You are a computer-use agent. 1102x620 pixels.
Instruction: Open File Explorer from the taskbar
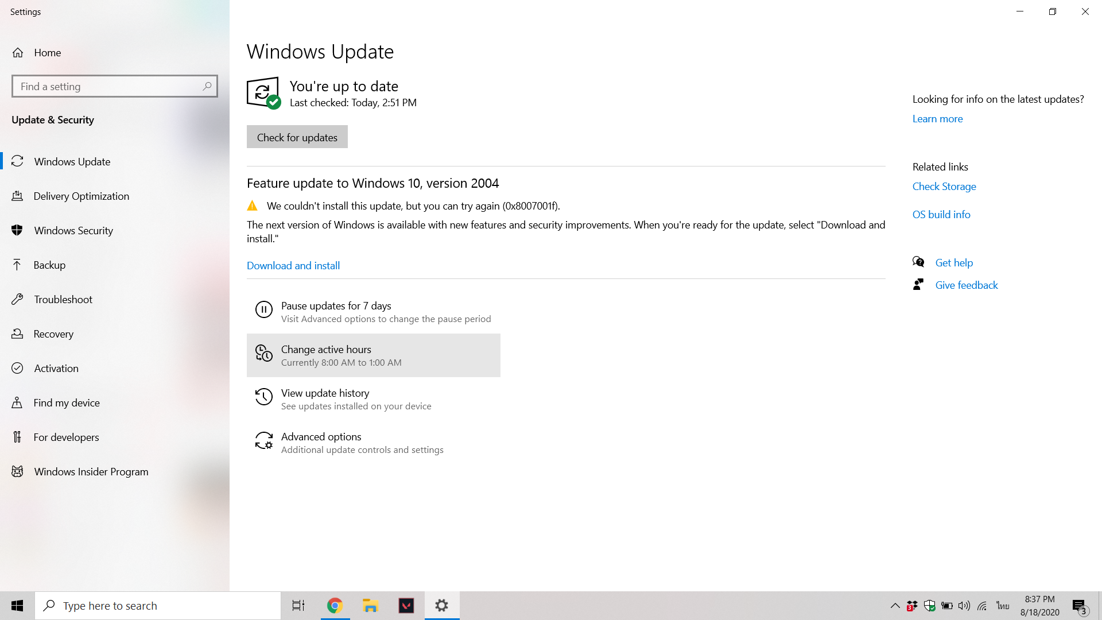371,606
